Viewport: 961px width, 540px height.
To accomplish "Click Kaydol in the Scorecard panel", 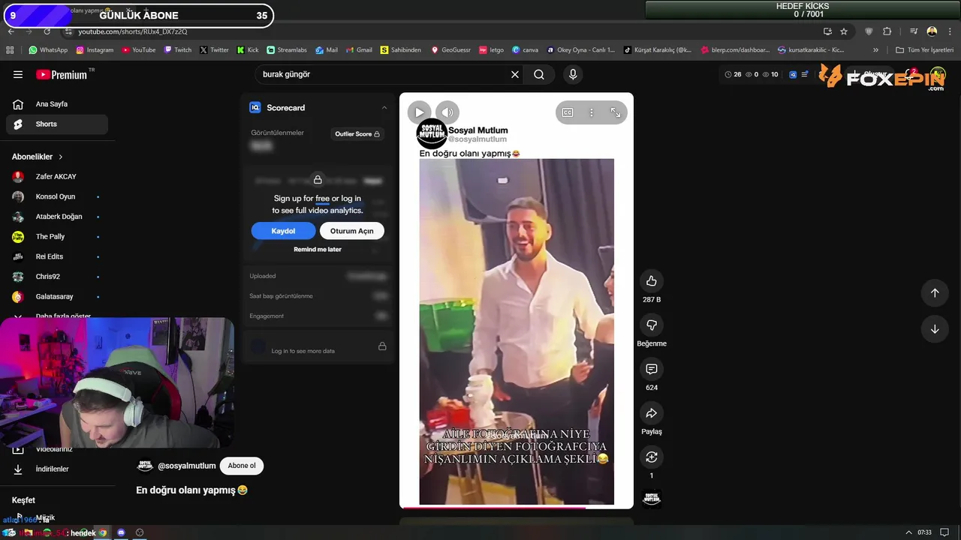I will click(x=283, y=231).
